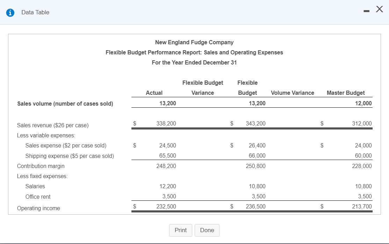
Task: Click actual operating income 232,500
Action: coord(166,206)
